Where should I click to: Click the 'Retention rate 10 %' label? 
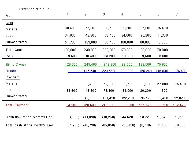coord(35,9)
